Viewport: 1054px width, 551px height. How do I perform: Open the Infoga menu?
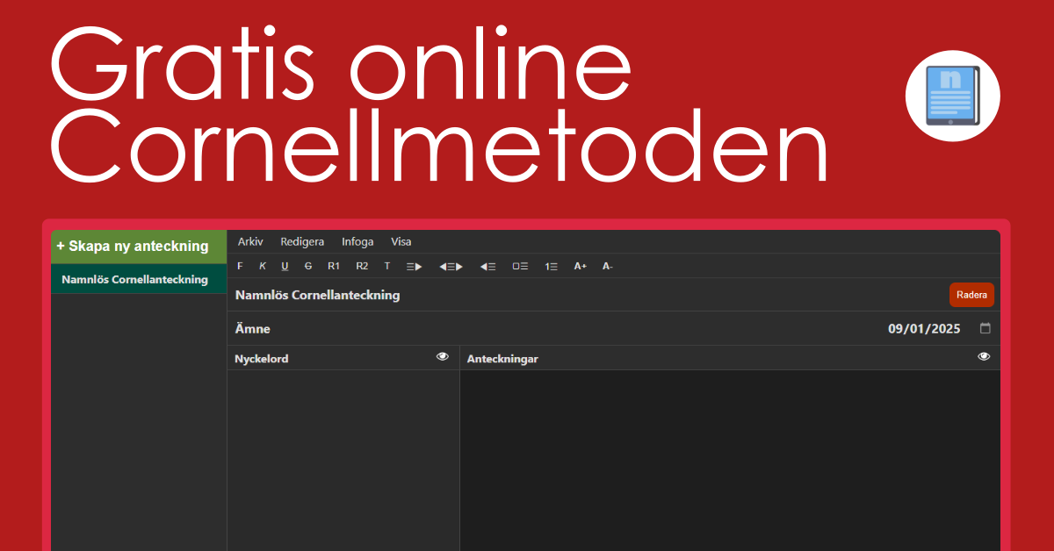pos(357,241)
